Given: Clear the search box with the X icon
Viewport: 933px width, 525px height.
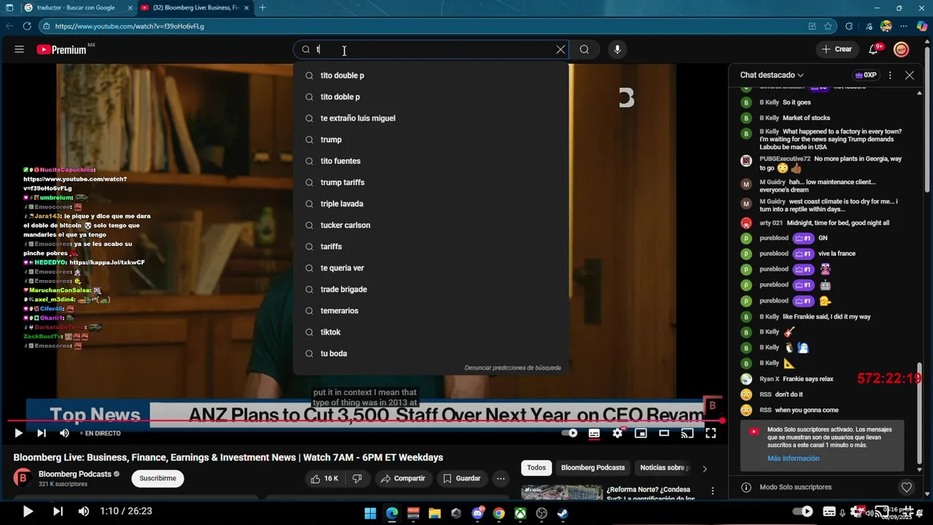Looking at the screenshot, I should (561, 50).
